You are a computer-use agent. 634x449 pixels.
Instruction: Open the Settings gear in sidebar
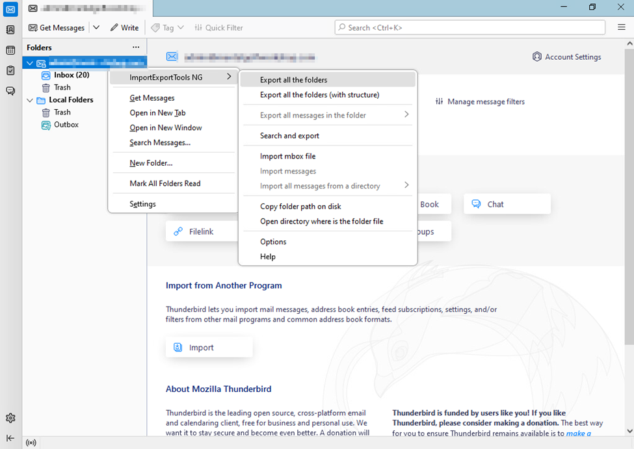click(10, 418)
